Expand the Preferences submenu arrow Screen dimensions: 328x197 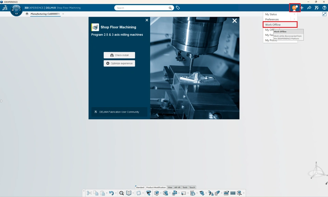pos(294,19)
